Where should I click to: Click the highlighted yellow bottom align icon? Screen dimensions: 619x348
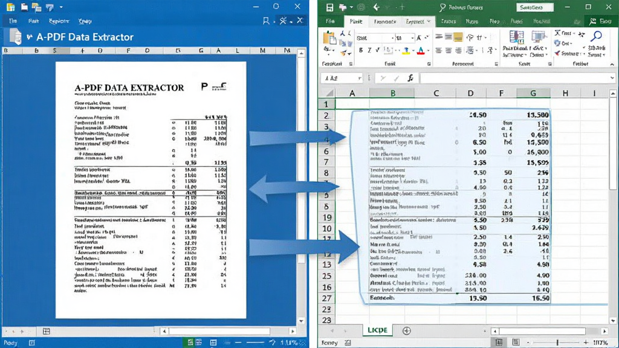click(x=458, y=37)
